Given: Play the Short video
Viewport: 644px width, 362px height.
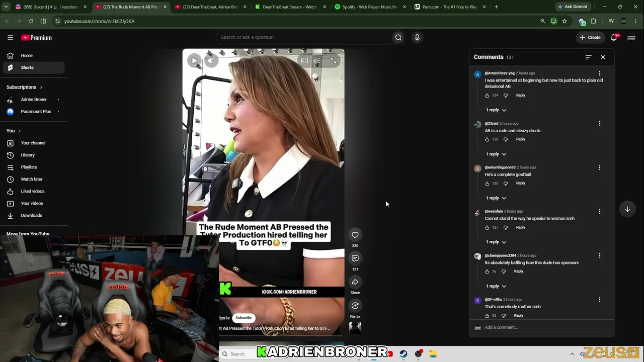Looking at the screenshot, I should point(194,61).
